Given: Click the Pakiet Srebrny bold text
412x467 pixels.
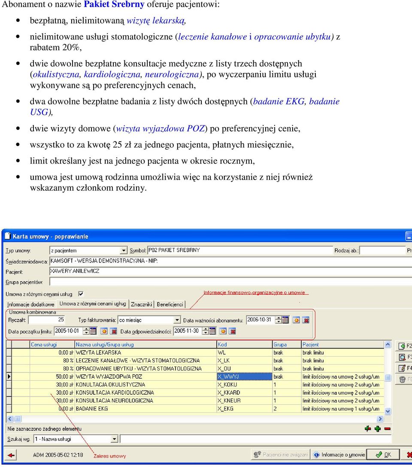Looking at the screenshot, I should (114, 4).
